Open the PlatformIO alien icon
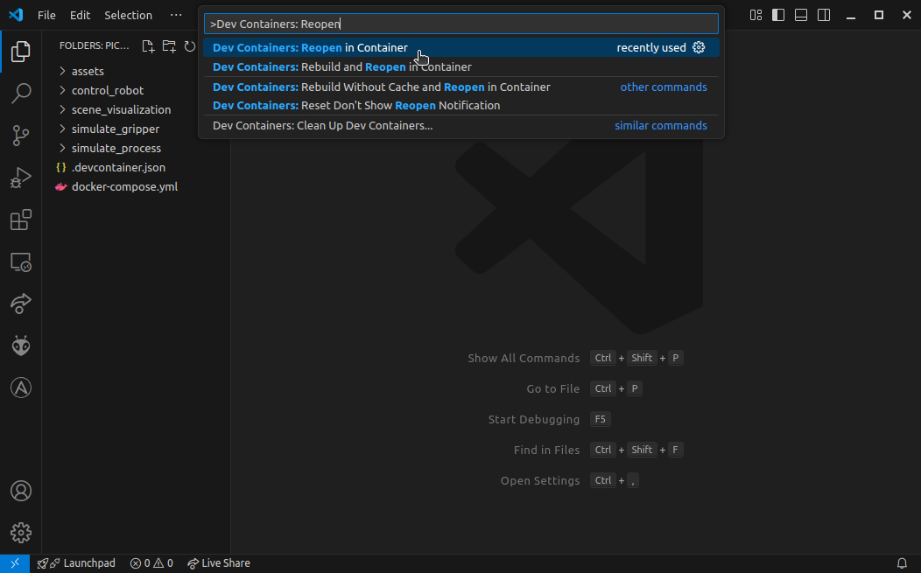This screenshot has width=921, height=573. 20,346
